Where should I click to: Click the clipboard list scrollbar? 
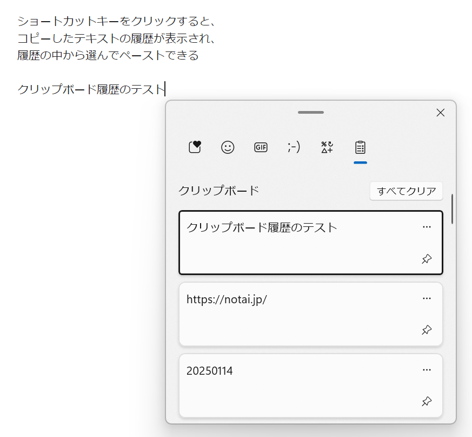coord(452,209)
